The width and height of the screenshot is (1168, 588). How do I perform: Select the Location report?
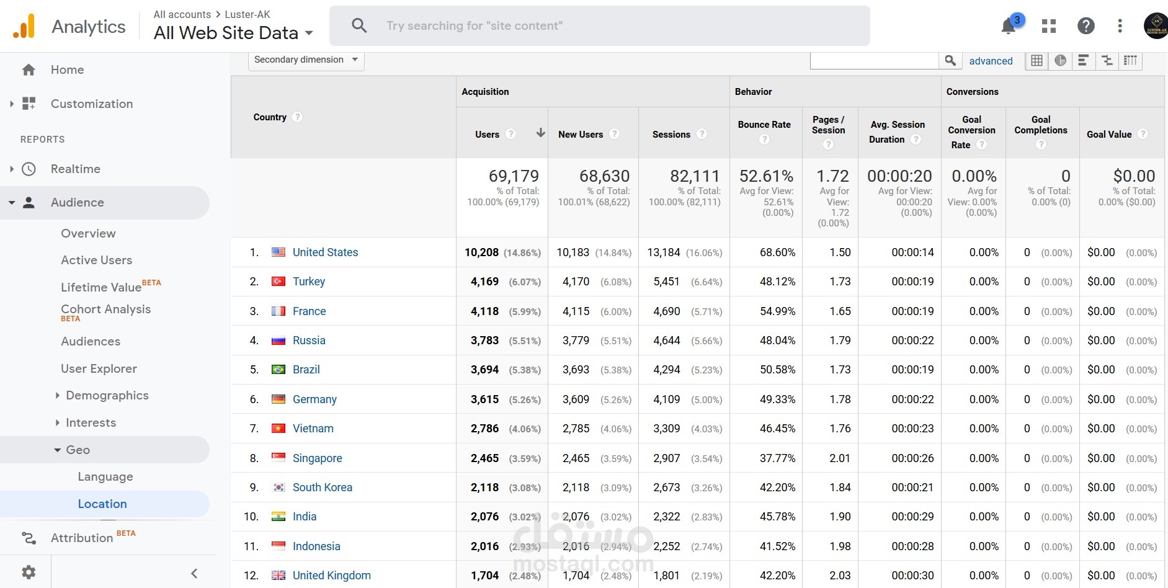pos(102,504)
